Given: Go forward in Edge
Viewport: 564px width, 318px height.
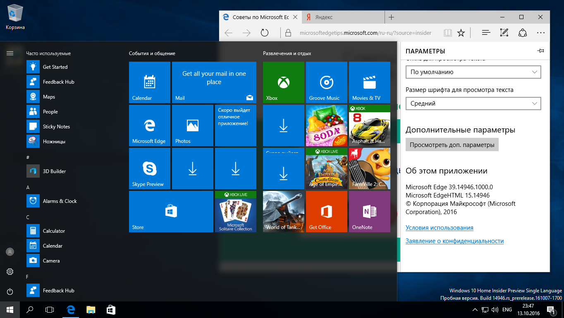Looking at the screenshot, I should (x=246, y=33).
